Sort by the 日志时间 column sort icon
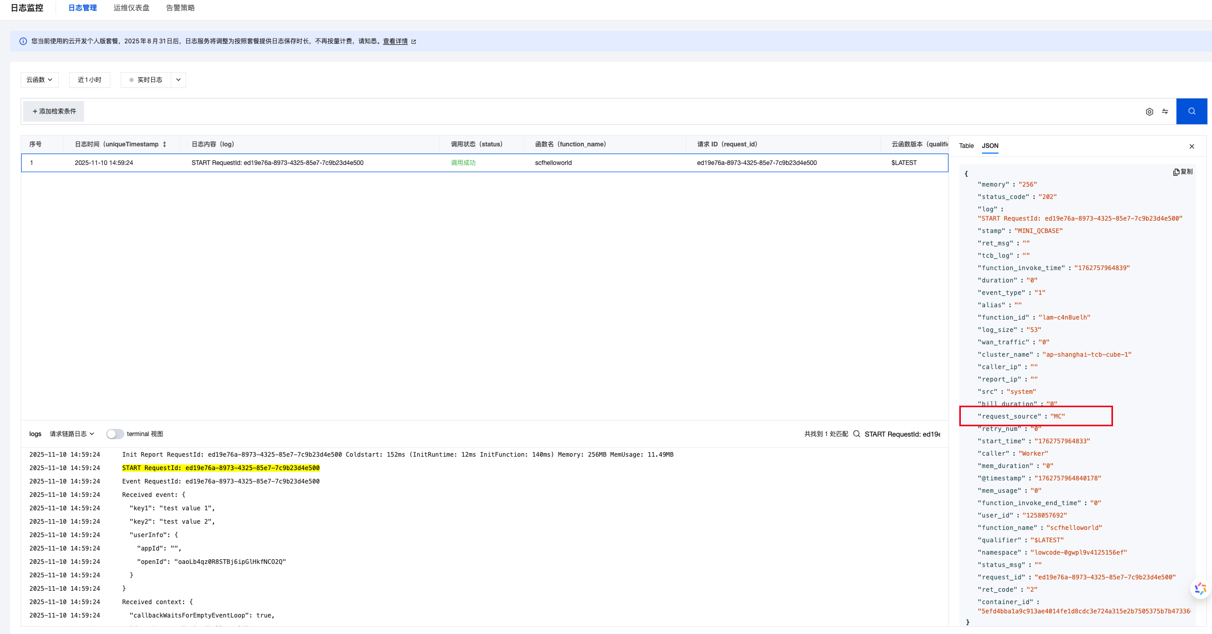This screenshot has height=634, width=1212. tap(165, 144)
